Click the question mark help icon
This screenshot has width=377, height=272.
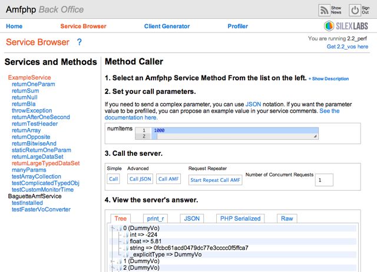click(80, 42)
